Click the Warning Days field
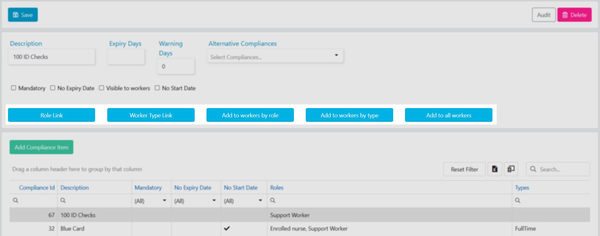Screen dimensions: 600x236 point(176,67)
